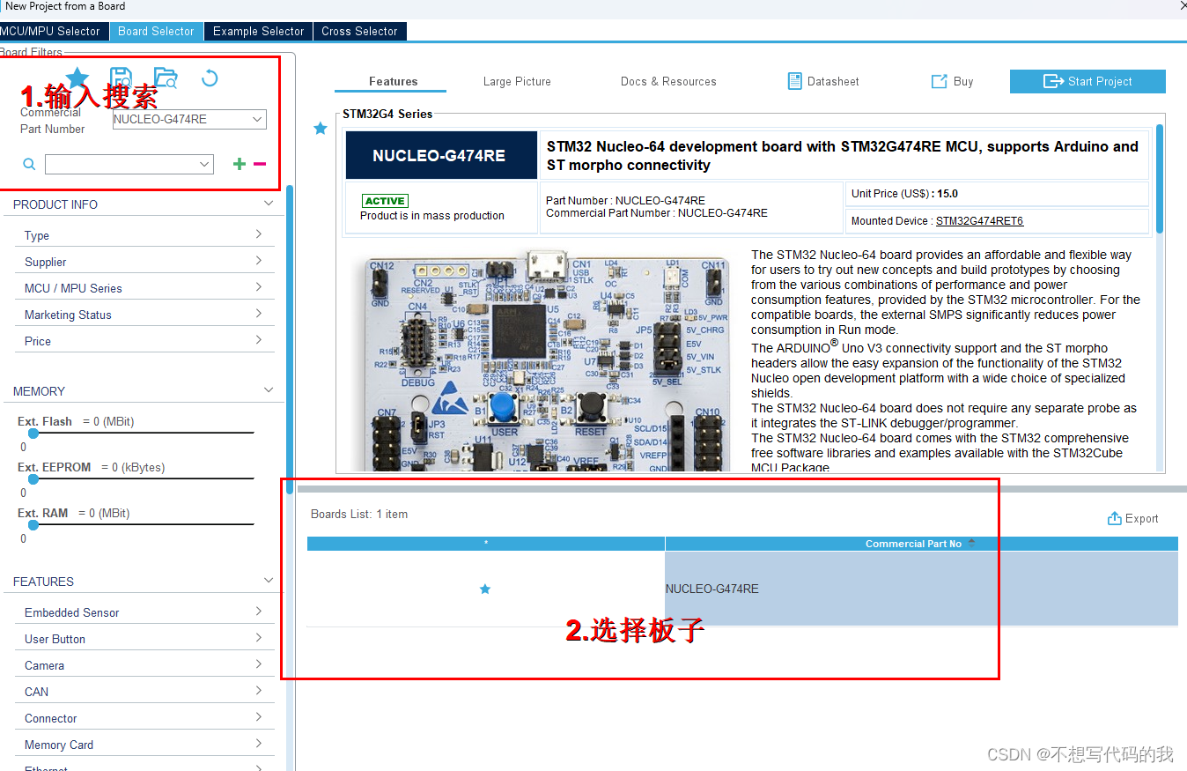
Task: Reset the board filters
Action: click(209, 78)
